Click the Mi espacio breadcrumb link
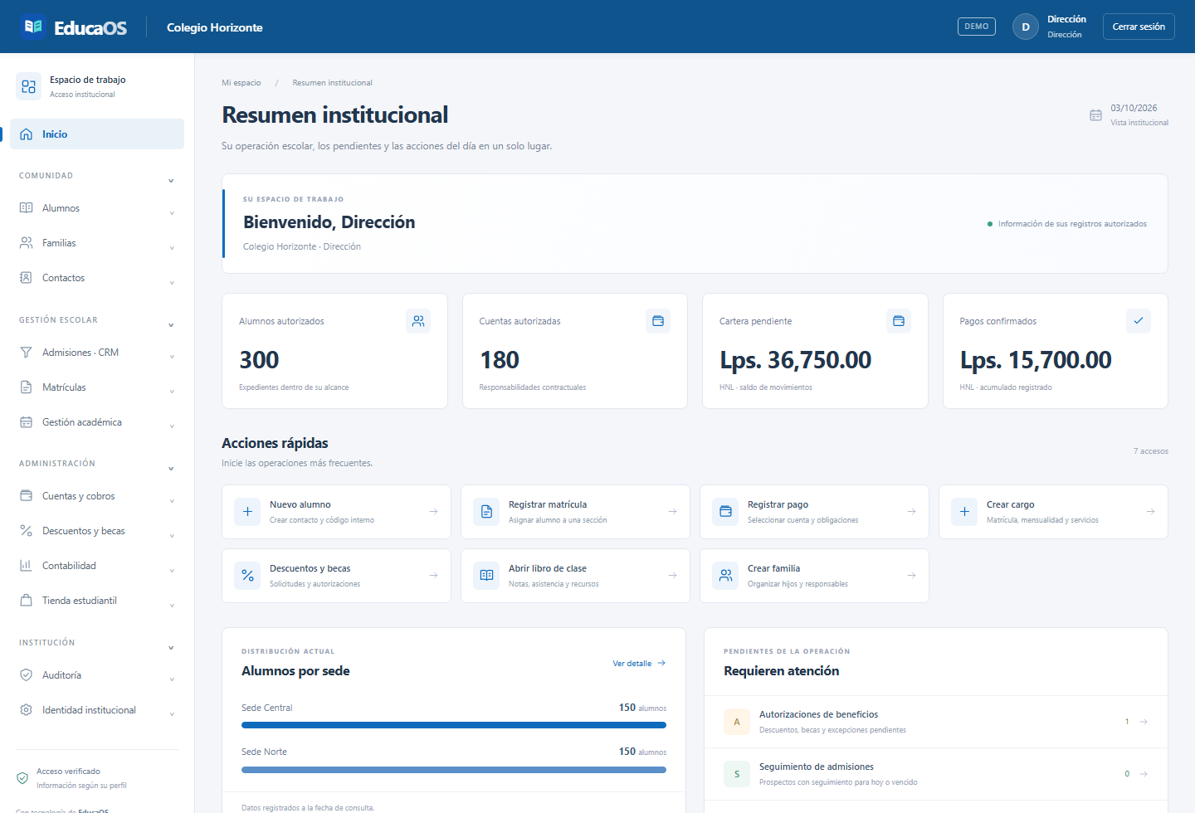 pyautogui.click(x=241, y=83)
